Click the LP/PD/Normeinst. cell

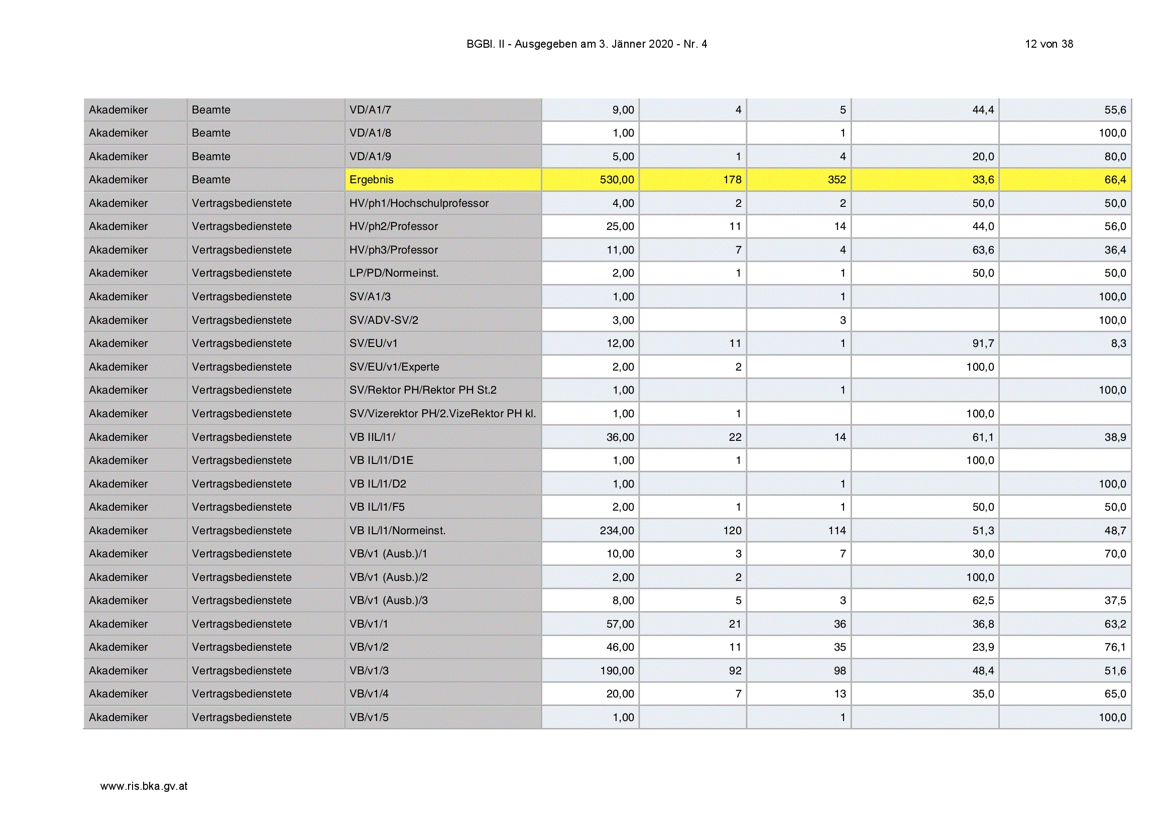pos(443,273)
